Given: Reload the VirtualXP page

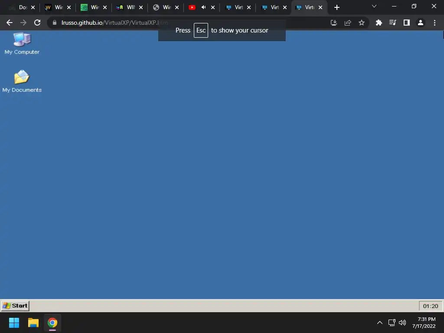Looking at the screenshot, I should click(x=37, y=23).
